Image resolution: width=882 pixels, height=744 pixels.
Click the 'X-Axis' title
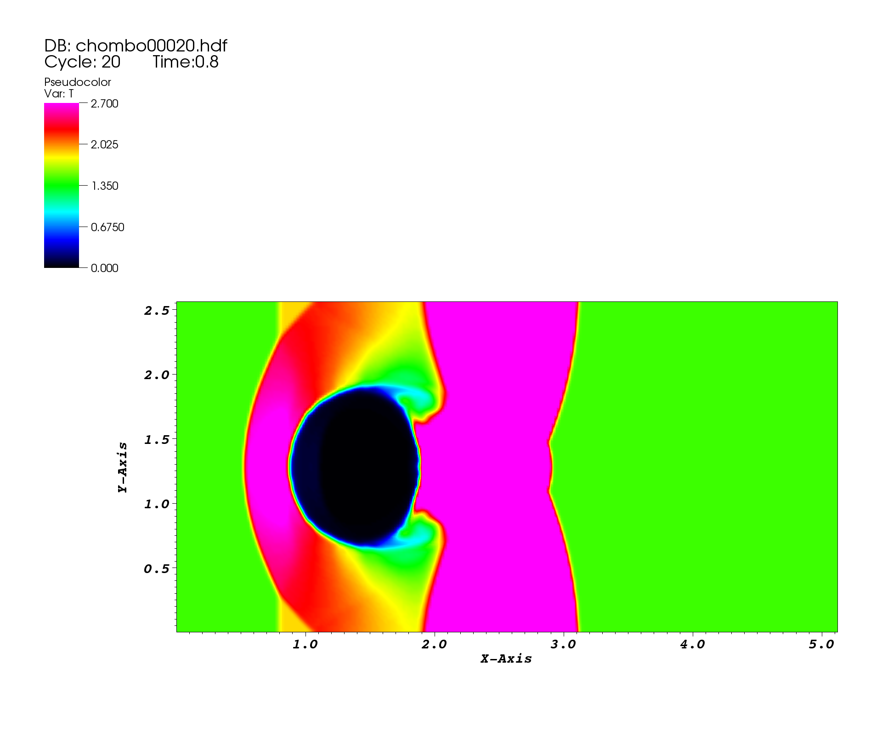(x=506, y=659)
